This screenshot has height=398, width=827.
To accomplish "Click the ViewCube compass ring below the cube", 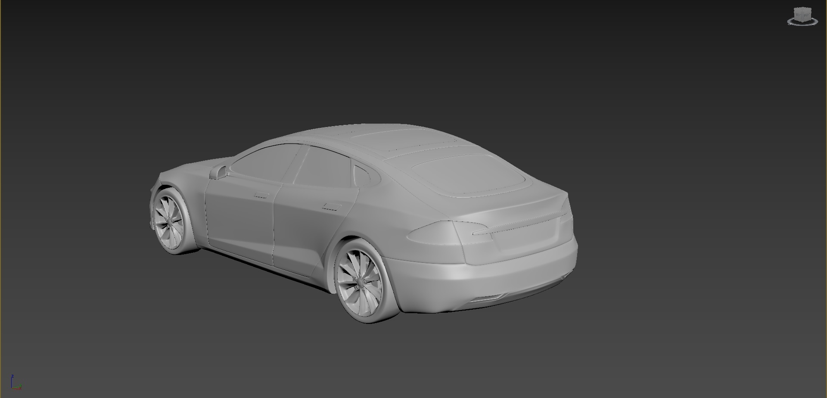I will tap(802, 25).
